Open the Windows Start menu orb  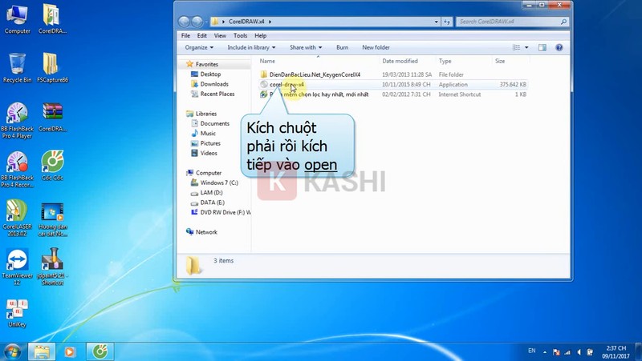[12, 351]
